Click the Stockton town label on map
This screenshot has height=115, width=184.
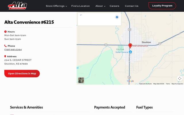pyautogui.click(x=146, y=42)
